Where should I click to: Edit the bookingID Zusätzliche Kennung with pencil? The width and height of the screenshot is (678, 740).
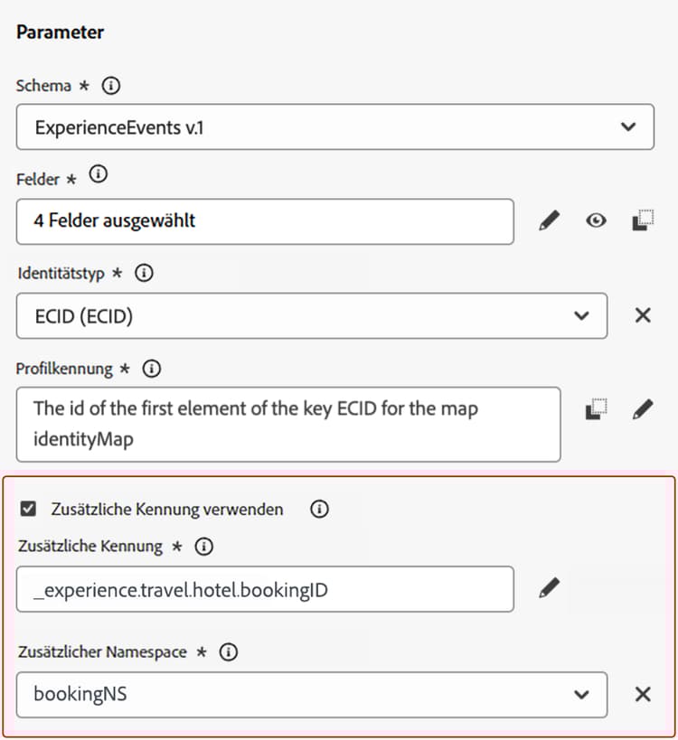click(549, 589)
